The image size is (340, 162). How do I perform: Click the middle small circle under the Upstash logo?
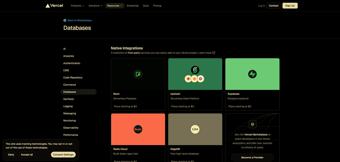click(194, 79)
